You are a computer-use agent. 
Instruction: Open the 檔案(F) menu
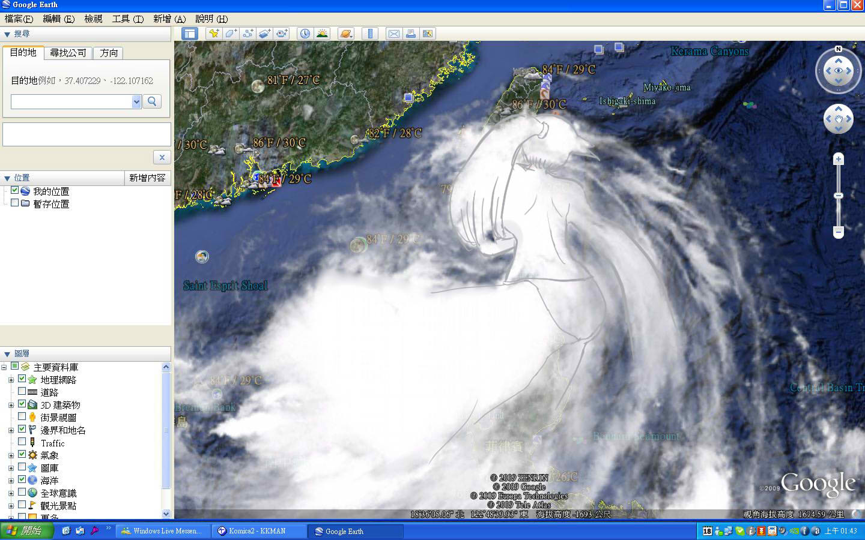(19, 19)
